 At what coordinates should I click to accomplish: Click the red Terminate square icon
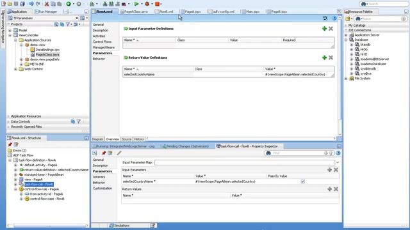[157, 4]
